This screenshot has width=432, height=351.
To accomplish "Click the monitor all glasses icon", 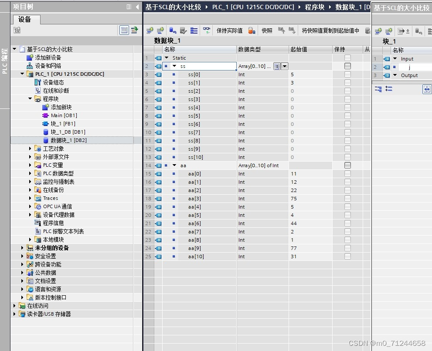I will 206,30.
